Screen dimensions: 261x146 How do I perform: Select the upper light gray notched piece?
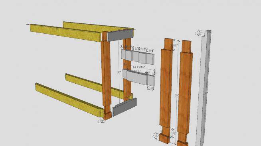[138, 57]
